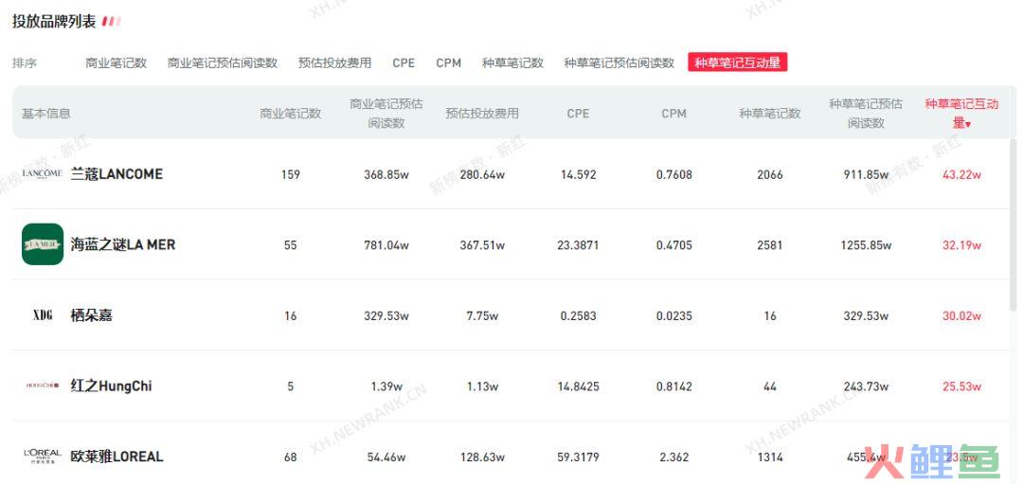Screen dimensions: 1023x484
Task: Open the 海蓝之谜LA MER brand name
Action: tap(122, 244)
